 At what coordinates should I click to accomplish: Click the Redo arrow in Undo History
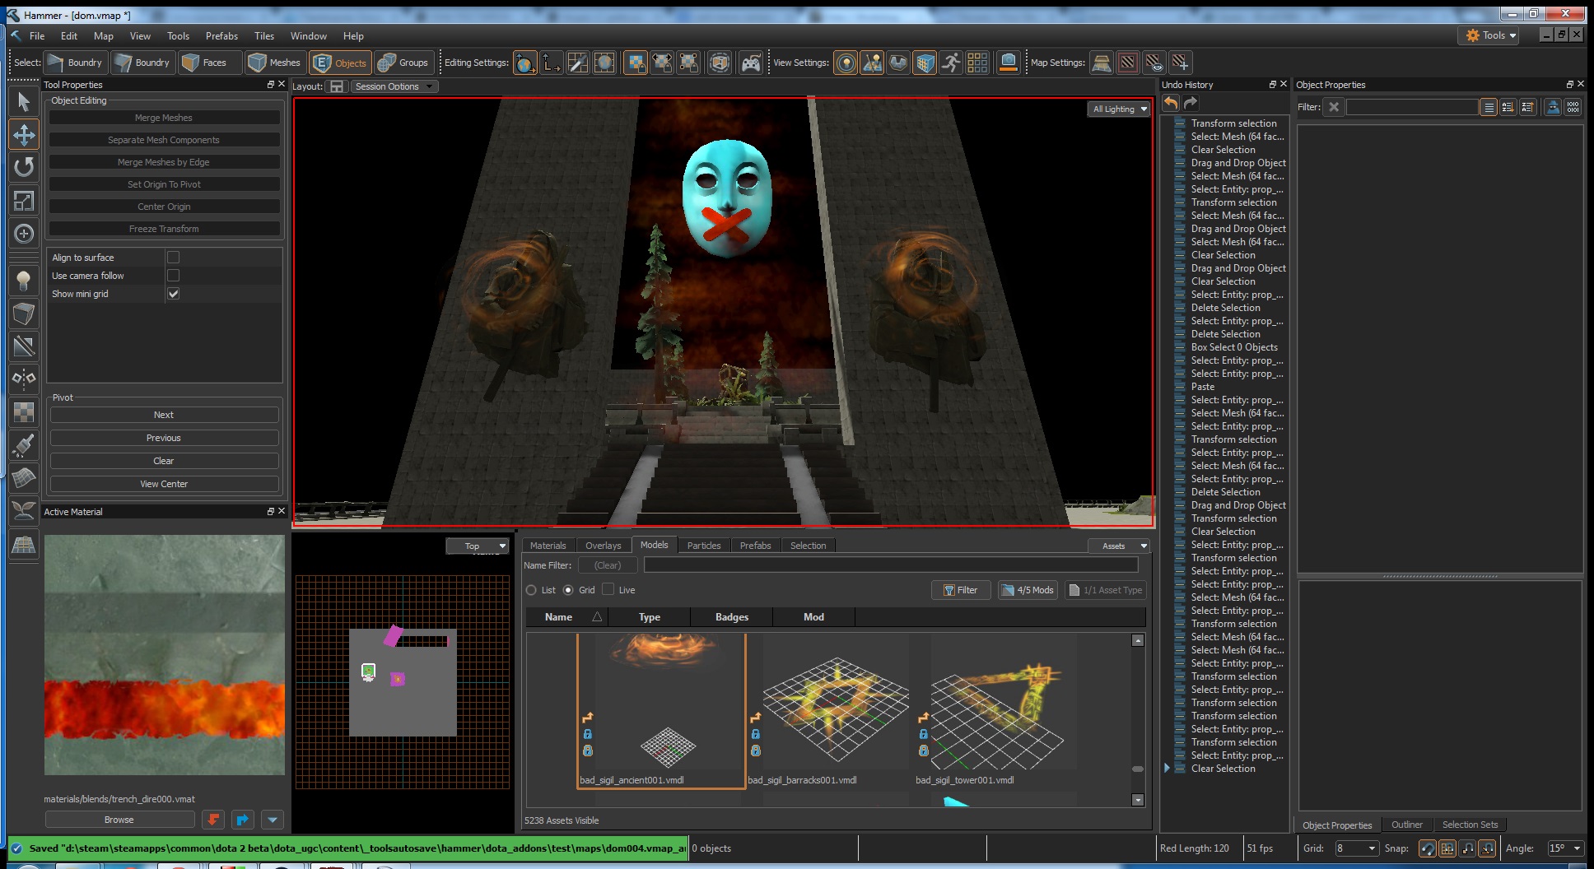1191,103
